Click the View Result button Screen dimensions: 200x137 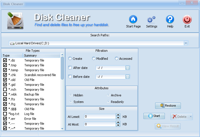168,126
